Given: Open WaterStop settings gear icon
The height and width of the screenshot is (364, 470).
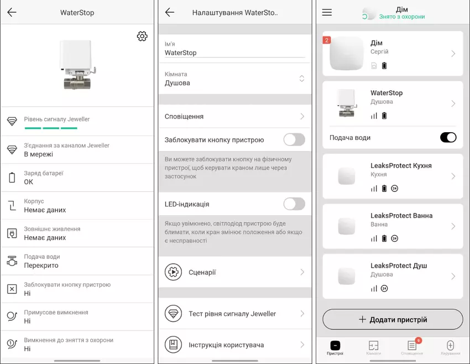Looking at the screenshot, I should click(142, 37).
